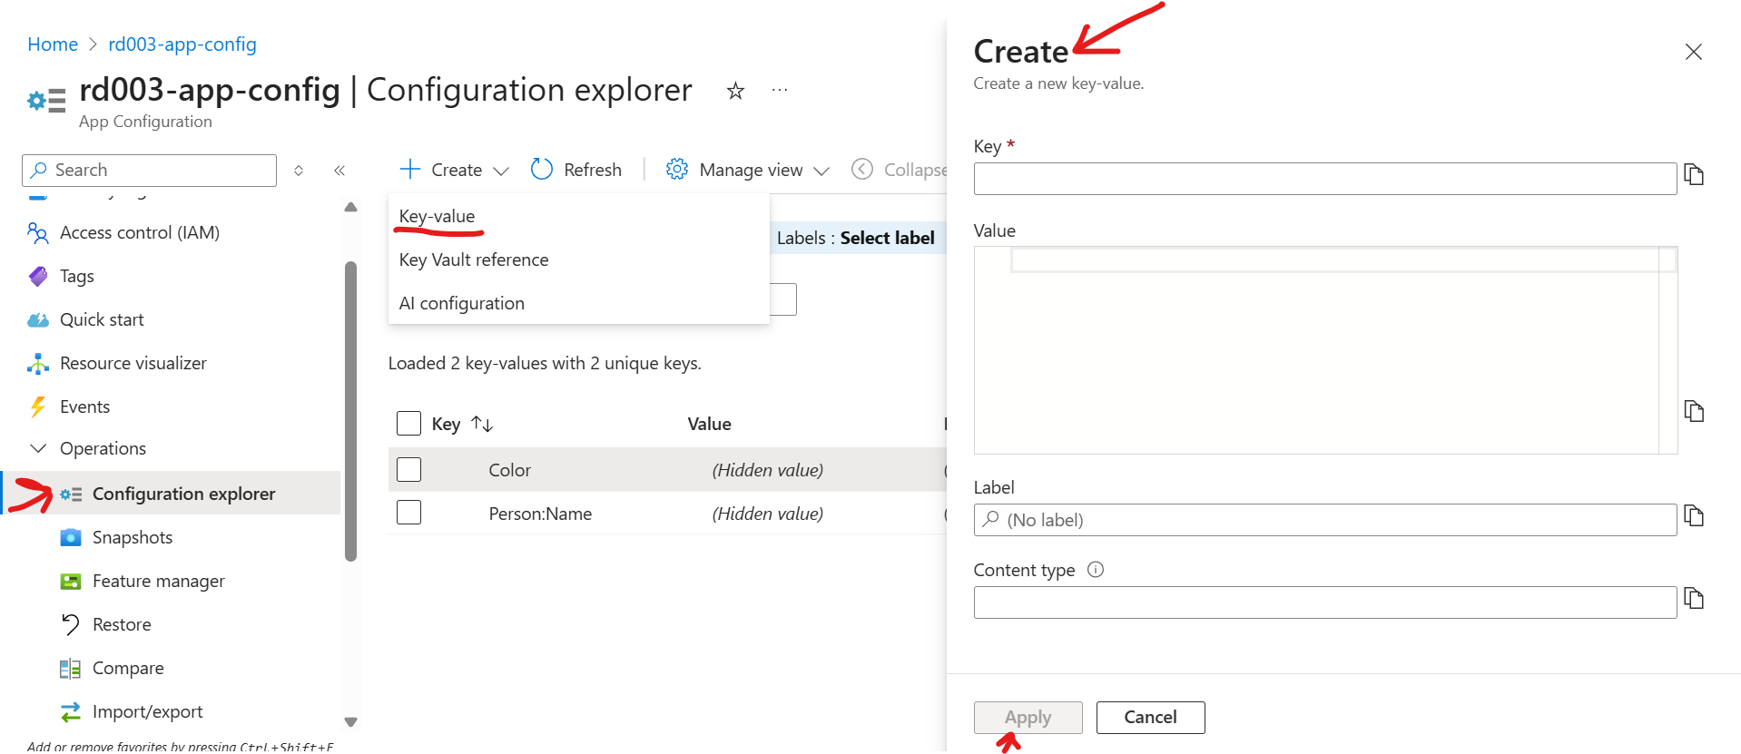
Task: Close the Create panel with X
Action: point(1694,52)
